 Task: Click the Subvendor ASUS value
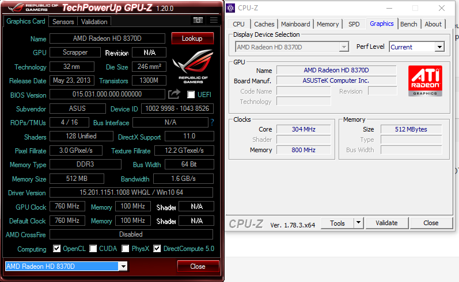point(77,109)
